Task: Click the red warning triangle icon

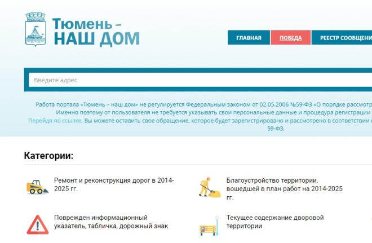Action: [x=37, y=224]
